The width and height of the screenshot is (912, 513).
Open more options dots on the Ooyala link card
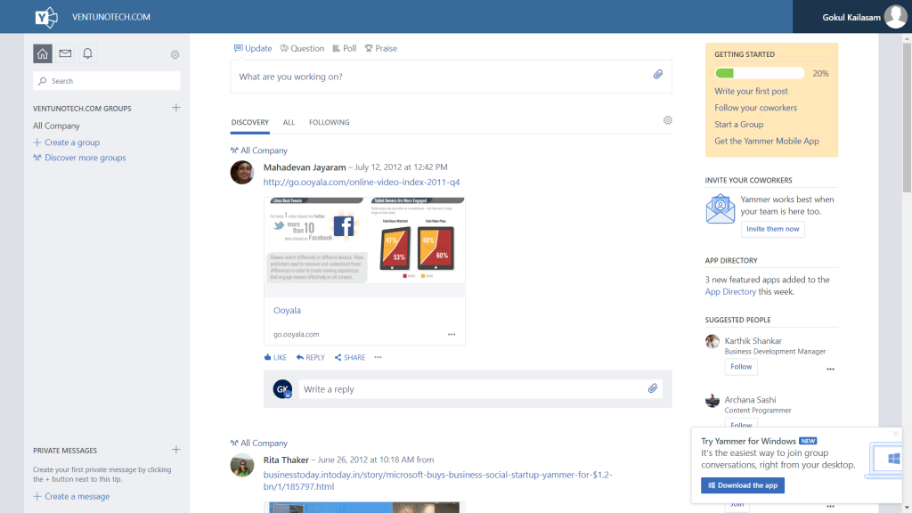[x=452, y=335]
